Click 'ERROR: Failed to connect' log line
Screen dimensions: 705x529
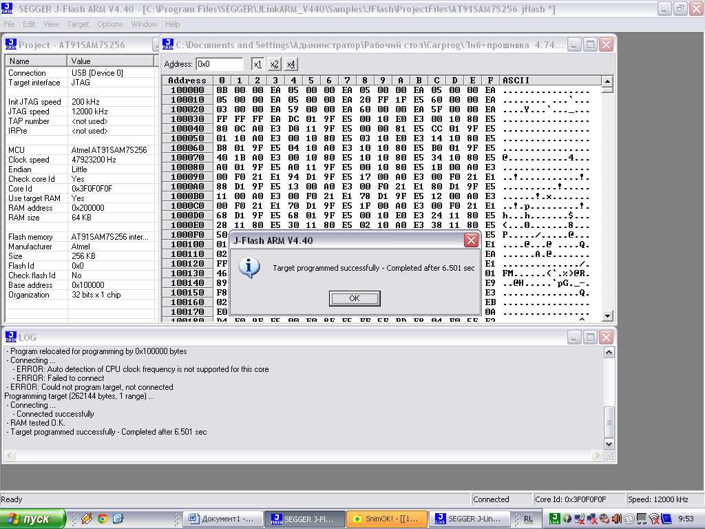(61, 378)
